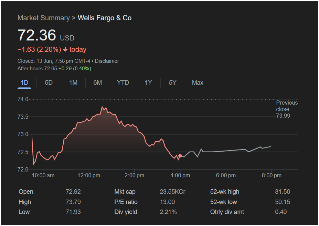
Task: Click the Mkt cap value 23.55KCr
Action: click(x=172, y=192)
